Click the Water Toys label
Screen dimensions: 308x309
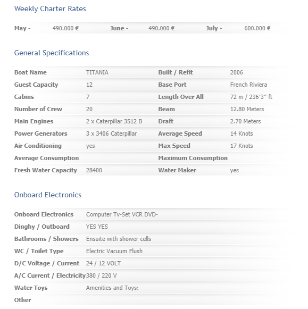click(31, 288)
